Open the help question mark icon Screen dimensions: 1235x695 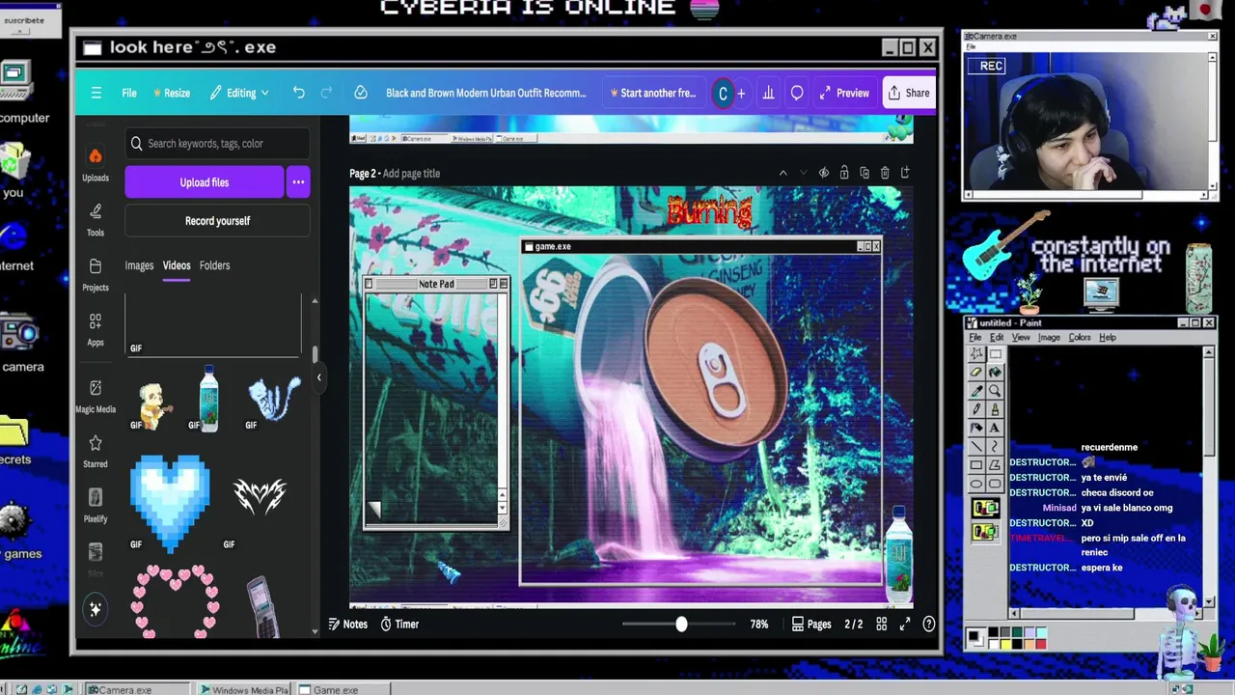(929, 625)
